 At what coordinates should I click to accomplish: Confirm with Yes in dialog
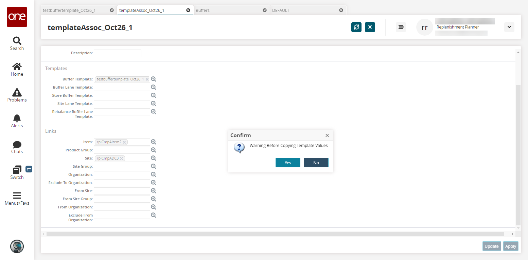coord(288,163)
